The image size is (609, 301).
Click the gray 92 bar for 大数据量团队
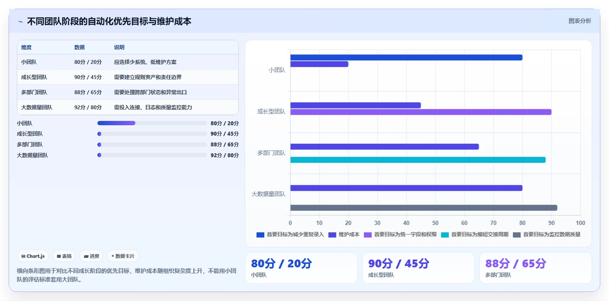click(x=424, y=208)
